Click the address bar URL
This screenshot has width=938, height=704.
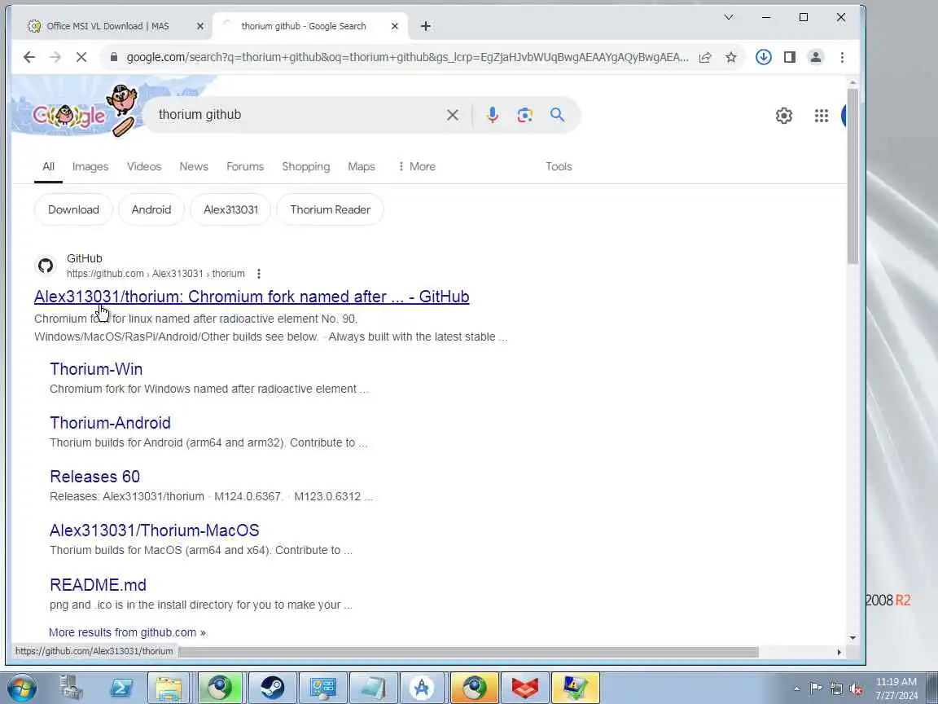click(407, 58)
